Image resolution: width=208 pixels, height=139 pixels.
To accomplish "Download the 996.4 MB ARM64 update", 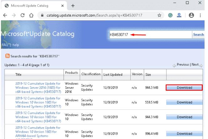I will [185, 134].
